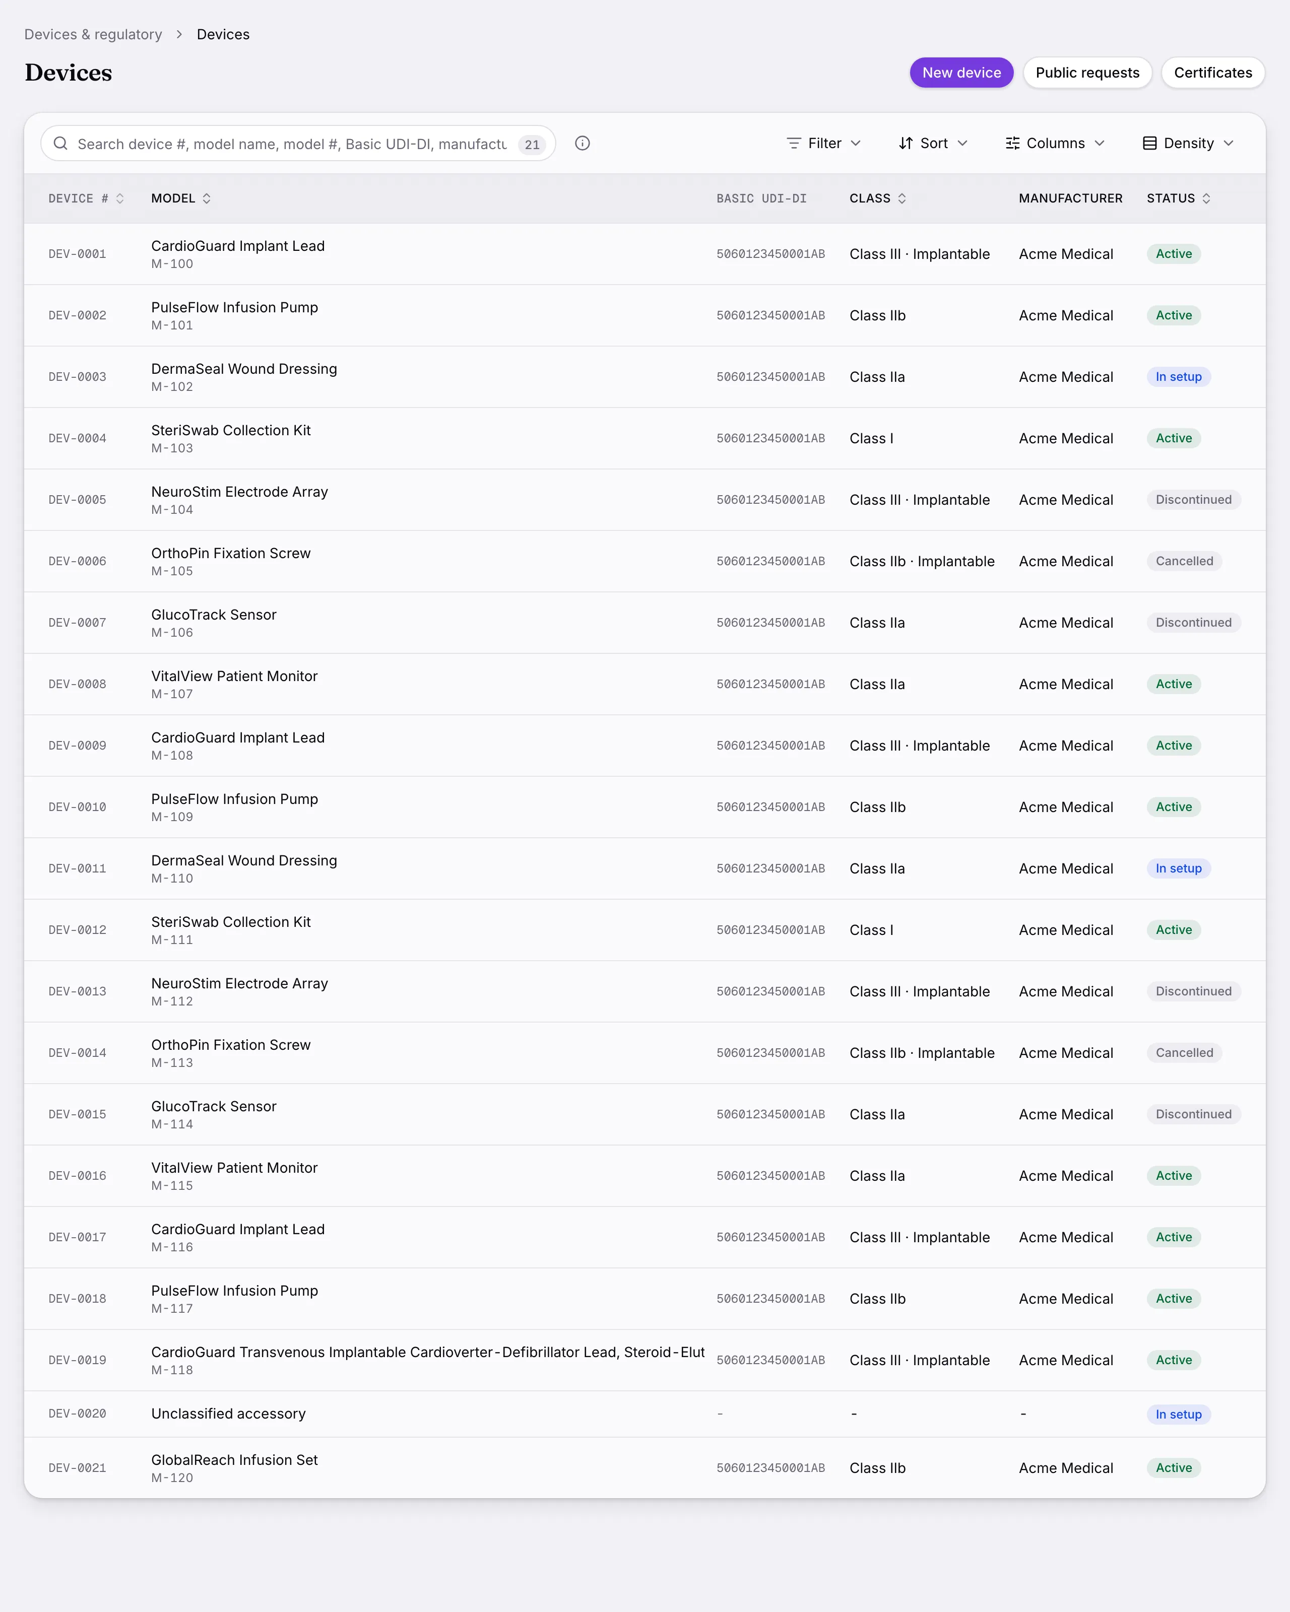Open Certificates
The height and width of the screenshot is (1612, 1290).
click(1213, 73)
